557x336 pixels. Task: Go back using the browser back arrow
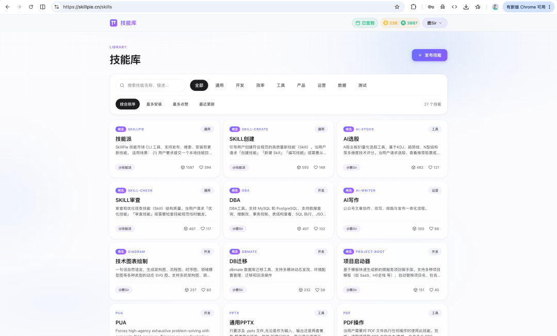tap(7, 7)
